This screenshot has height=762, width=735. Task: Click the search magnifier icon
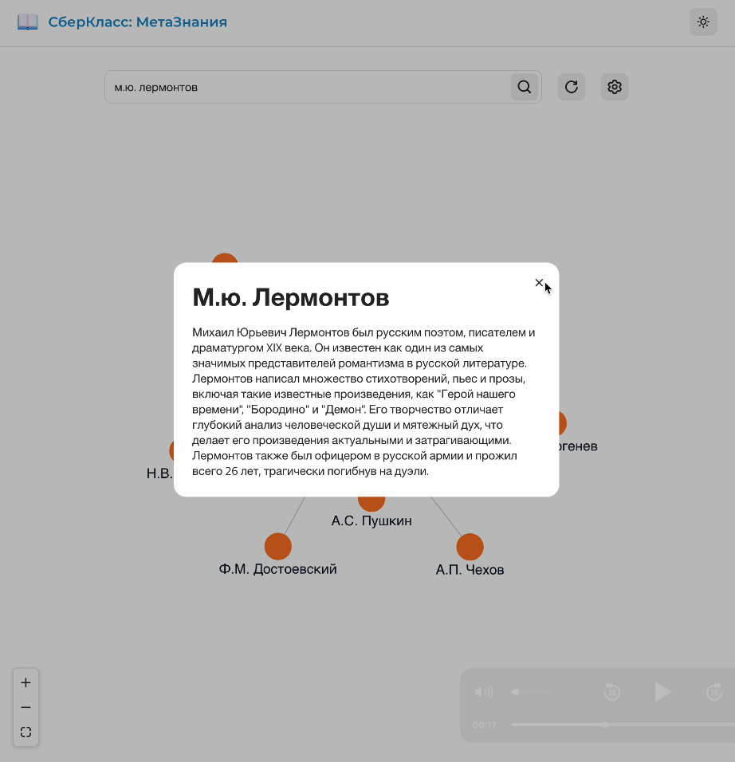[x=524, y=87]
